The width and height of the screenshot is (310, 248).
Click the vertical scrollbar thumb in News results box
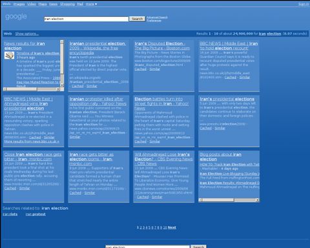click(x=62, y=58)
